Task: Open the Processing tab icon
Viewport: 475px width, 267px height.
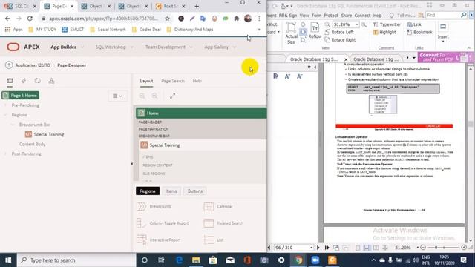Action: pyautogui.click(x=38, y=81)
